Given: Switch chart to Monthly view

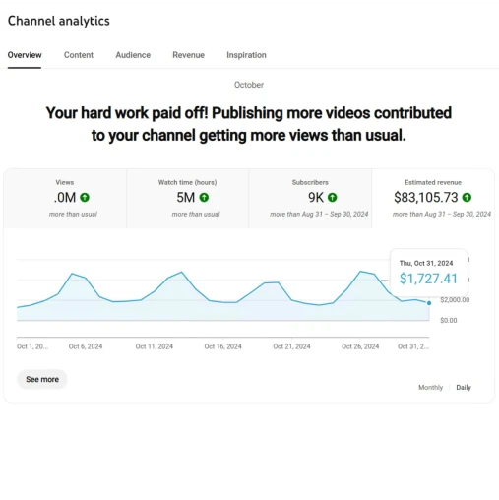Looking at the screenshot, I should pyautogui.click(x=430, y=388).
